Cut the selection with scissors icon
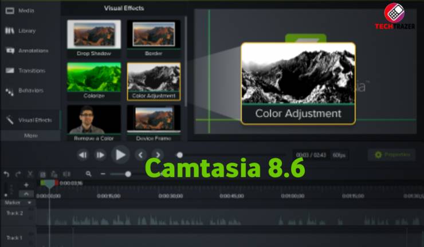 [30, 174]
